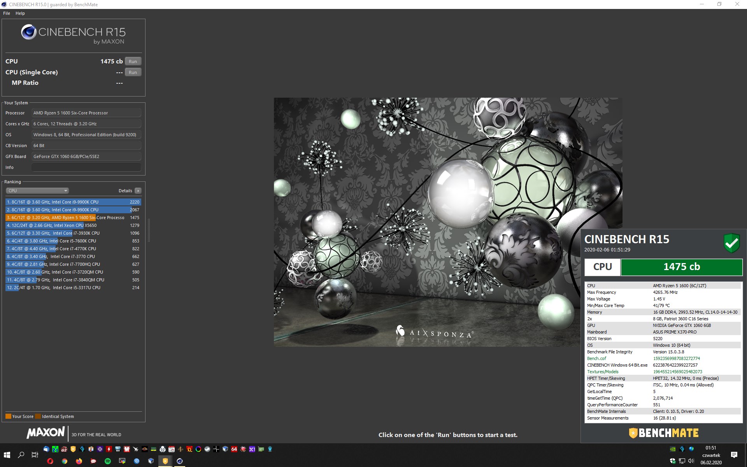Switch to Cinebench in the taskbar

(180, 461)
